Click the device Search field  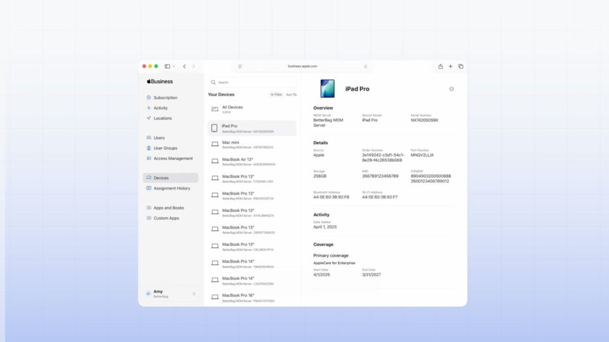click(x=252, y=82)
